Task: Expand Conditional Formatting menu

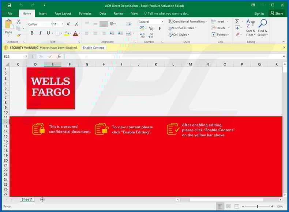Action: (187, 21)
